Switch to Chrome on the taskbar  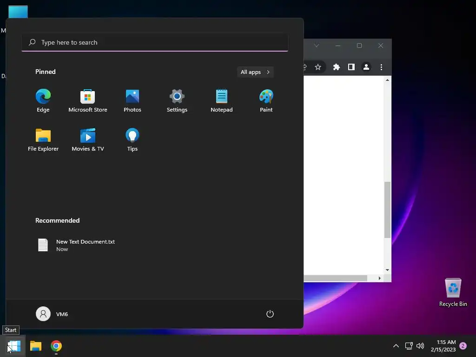(56, 346)
